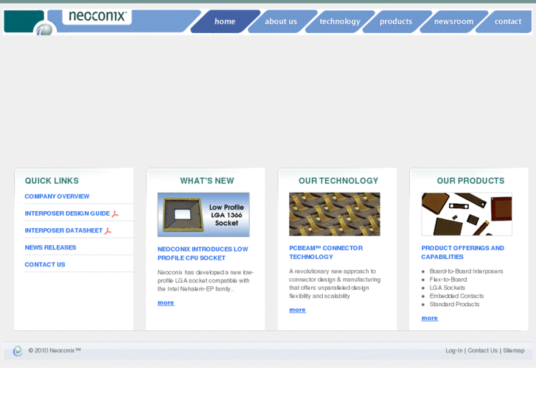The width and height of the screenshot is (536, 401).
Task: Click the Our Products heading
Action: pyautogui.click(x=470, y=181)
